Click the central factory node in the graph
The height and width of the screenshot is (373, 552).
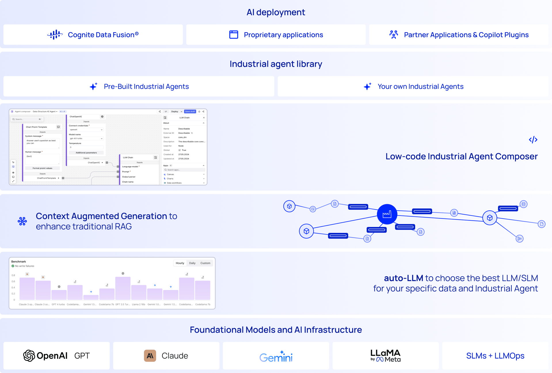(x=387, y=214)
